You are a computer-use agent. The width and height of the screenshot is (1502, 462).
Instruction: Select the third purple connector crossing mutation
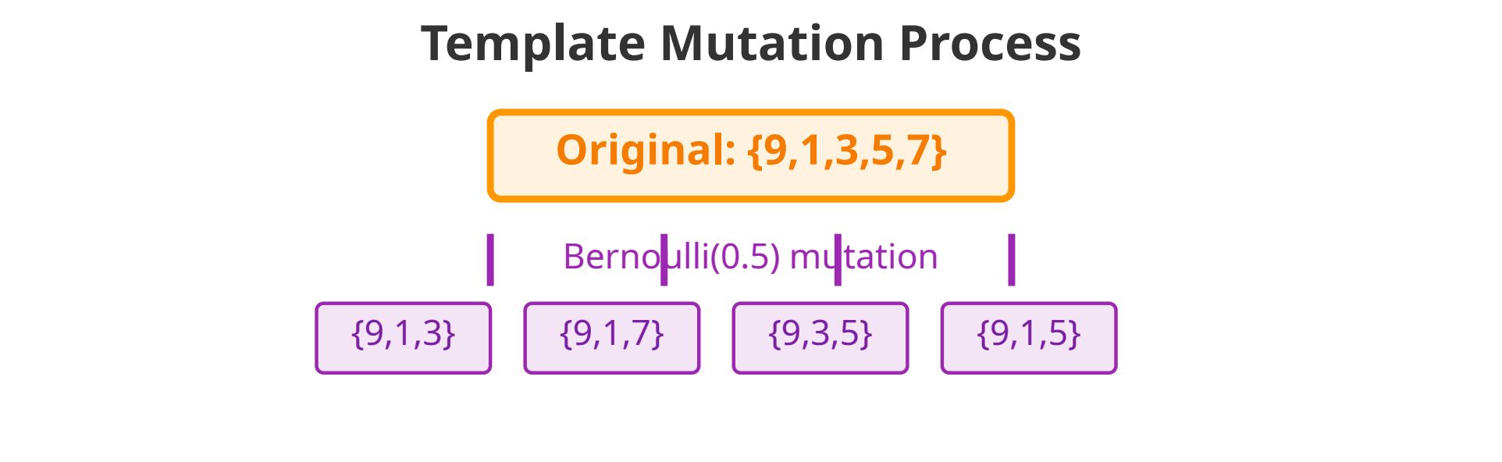click(838, 260)
